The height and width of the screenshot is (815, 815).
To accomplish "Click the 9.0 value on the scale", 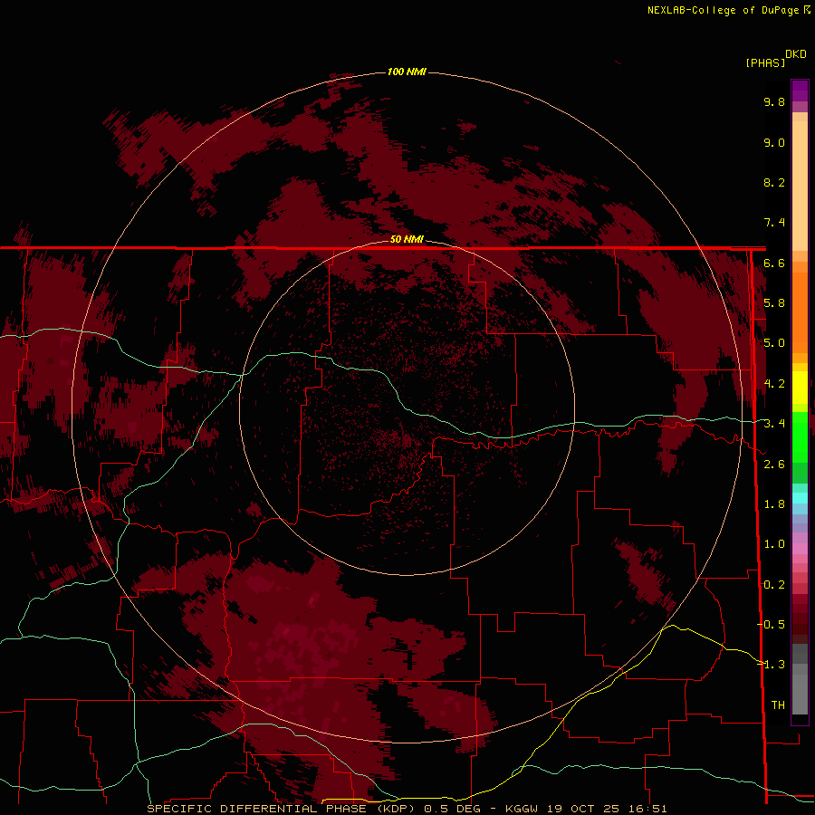I will (x=774, y=142).
